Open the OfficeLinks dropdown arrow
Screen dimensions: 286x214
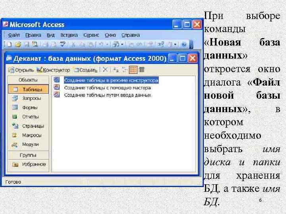tap(122, 44)
